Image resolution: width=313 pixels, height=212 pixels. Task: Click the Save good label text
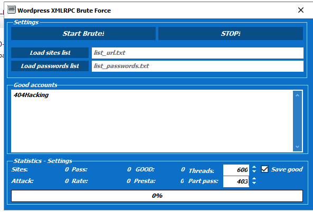(x=287, y=169)
